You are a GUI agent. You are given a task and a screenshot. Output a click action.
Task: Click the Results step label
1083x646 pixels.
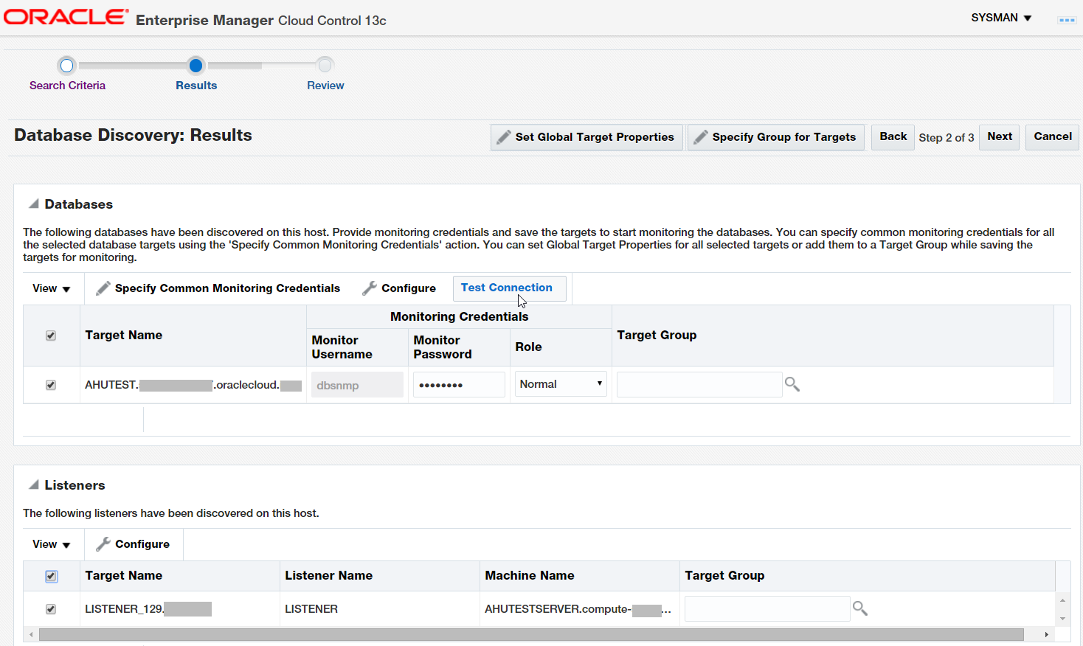tap(196, 86)
